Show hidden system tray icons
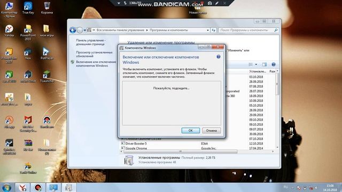342x192 pixels. (292, 188)
